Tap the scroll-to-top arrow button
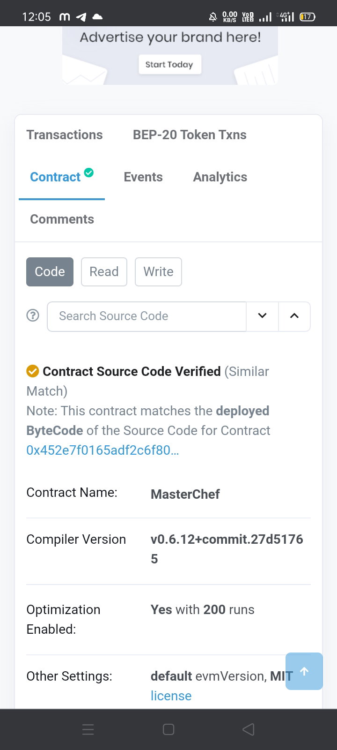 [x=304, y=671]
